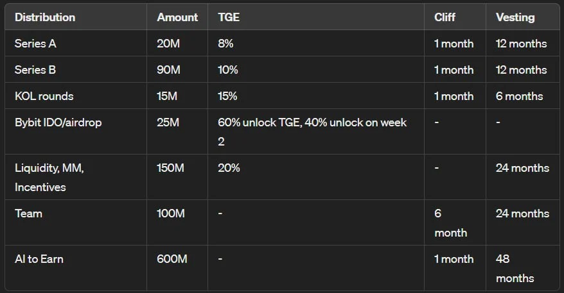Click the 20M amount for Series A
The height and width of the screenshot is (293, 564).
tap(168, 44)
